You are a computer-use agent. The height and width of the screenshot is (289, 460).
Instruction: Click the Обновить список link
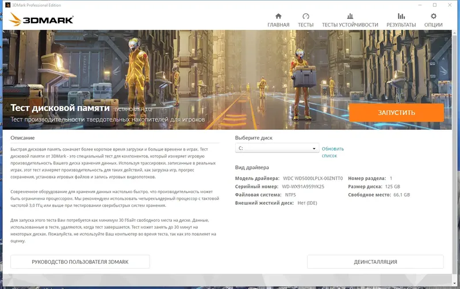pos(333,152)
